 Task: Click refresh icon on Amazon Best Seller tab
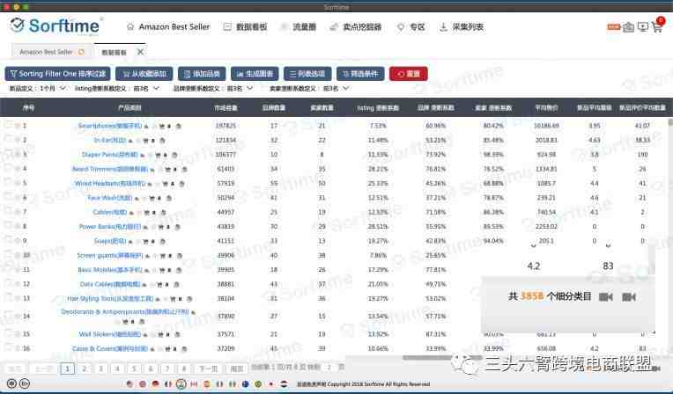(81, 52)
